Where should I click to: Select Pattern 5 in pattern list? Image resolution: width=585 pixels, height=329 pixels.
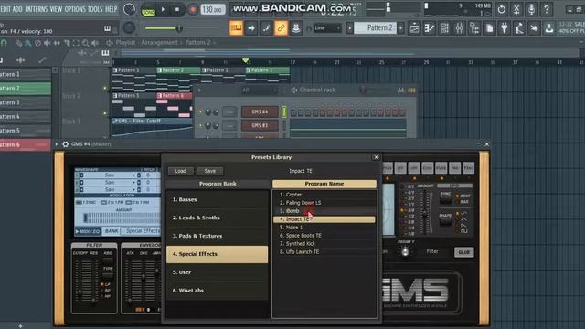point(26,131)
